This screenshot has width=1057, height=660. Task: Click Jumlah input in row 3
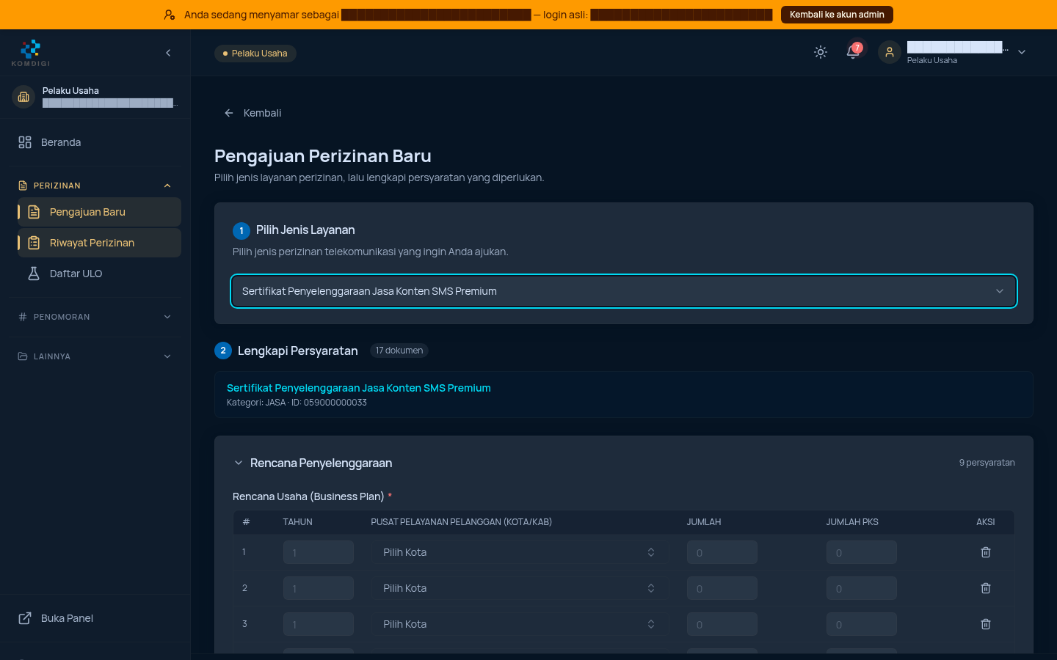(722, 624)
